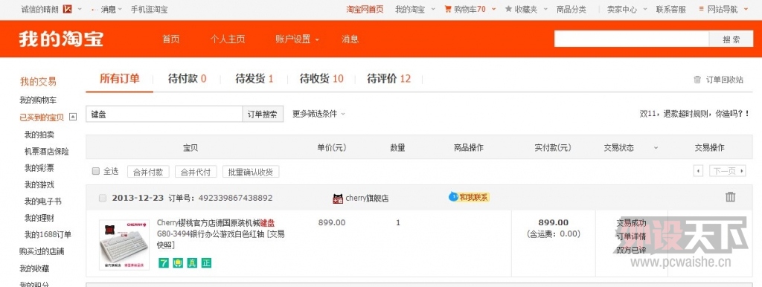
Task: Click the 我的淘宝 logo in orange header
Action: [61, 39]
